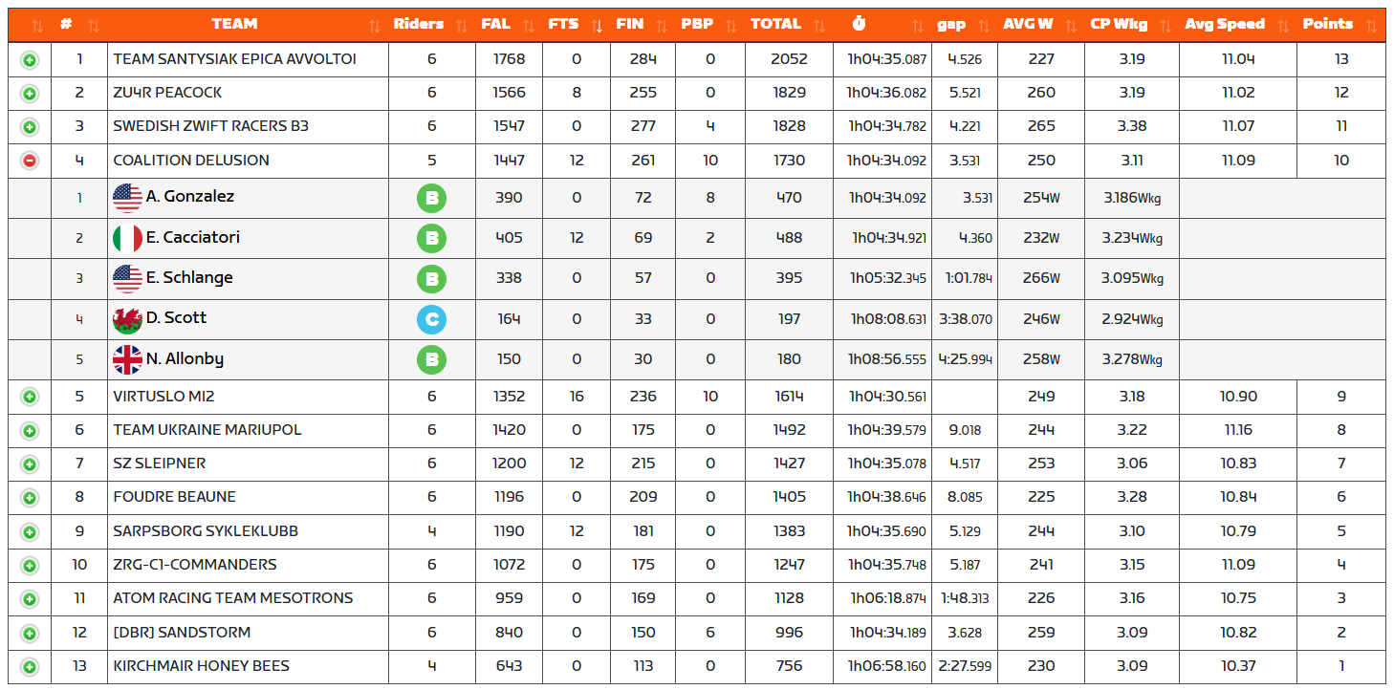Expand the VIRTUSLO MI2 team row
This screenshot has height=690, width=1394.
pos(30,397)
